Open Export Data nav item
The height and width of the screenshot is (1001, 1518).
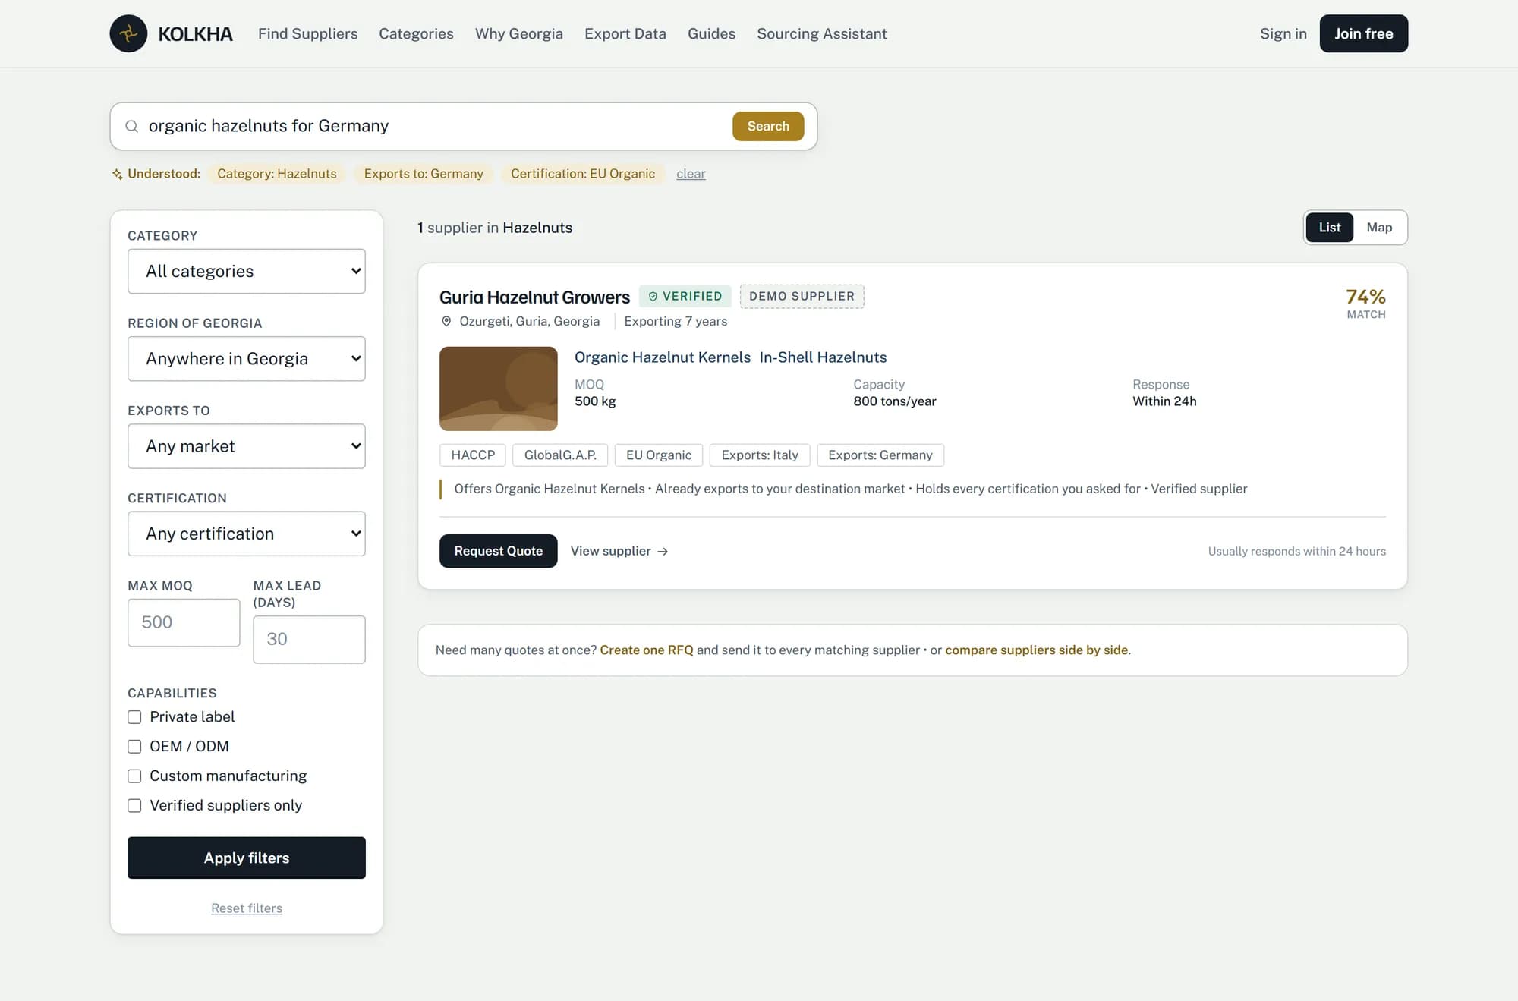(x=625, y=34)
